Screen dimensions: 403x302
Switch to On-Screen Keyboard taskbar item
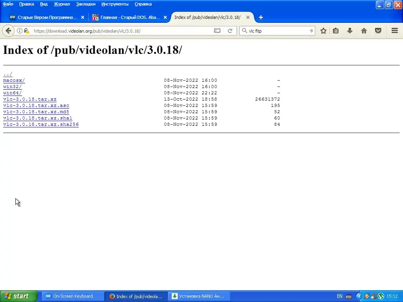pos(73,296)
